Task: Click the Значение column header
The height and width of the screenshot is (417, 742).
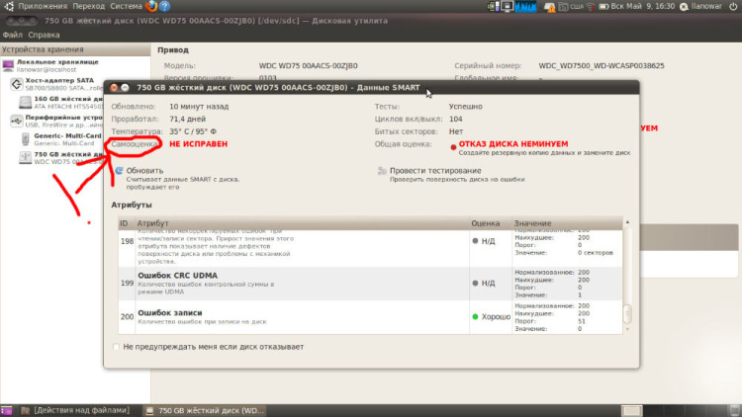Action: (568, 223)
